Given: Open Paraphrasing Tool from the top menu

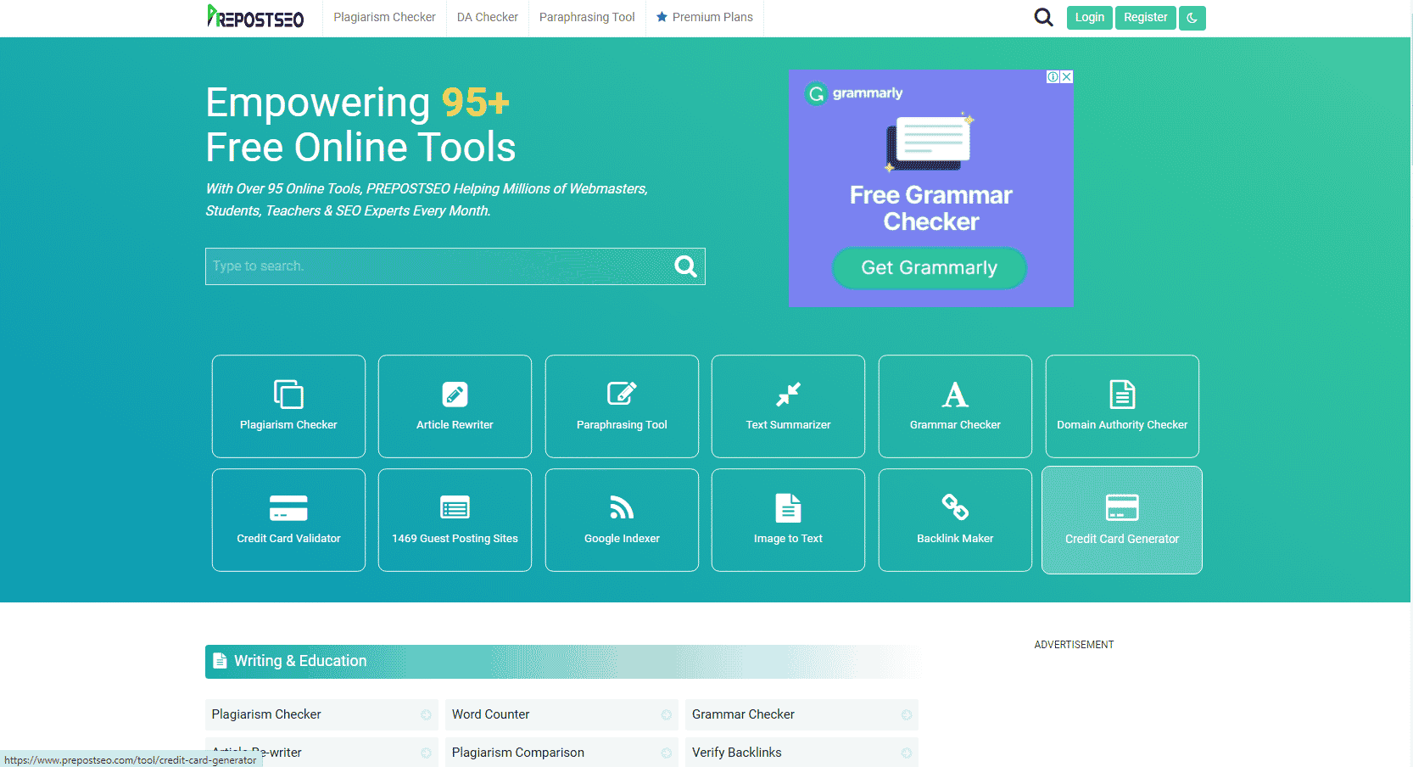Looking at the screenshot, I should coord(587,17).
